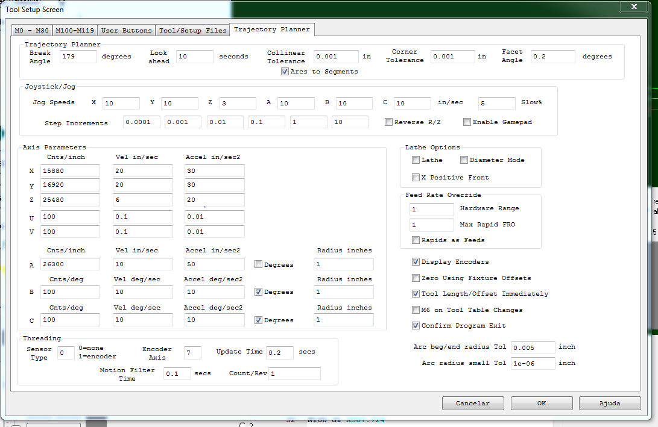
Task: Switch to the M0 - M30 tab
Action: [x=32, y=30]
